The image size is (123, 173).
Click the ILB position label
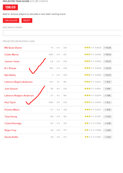click(x=52, y=61)
